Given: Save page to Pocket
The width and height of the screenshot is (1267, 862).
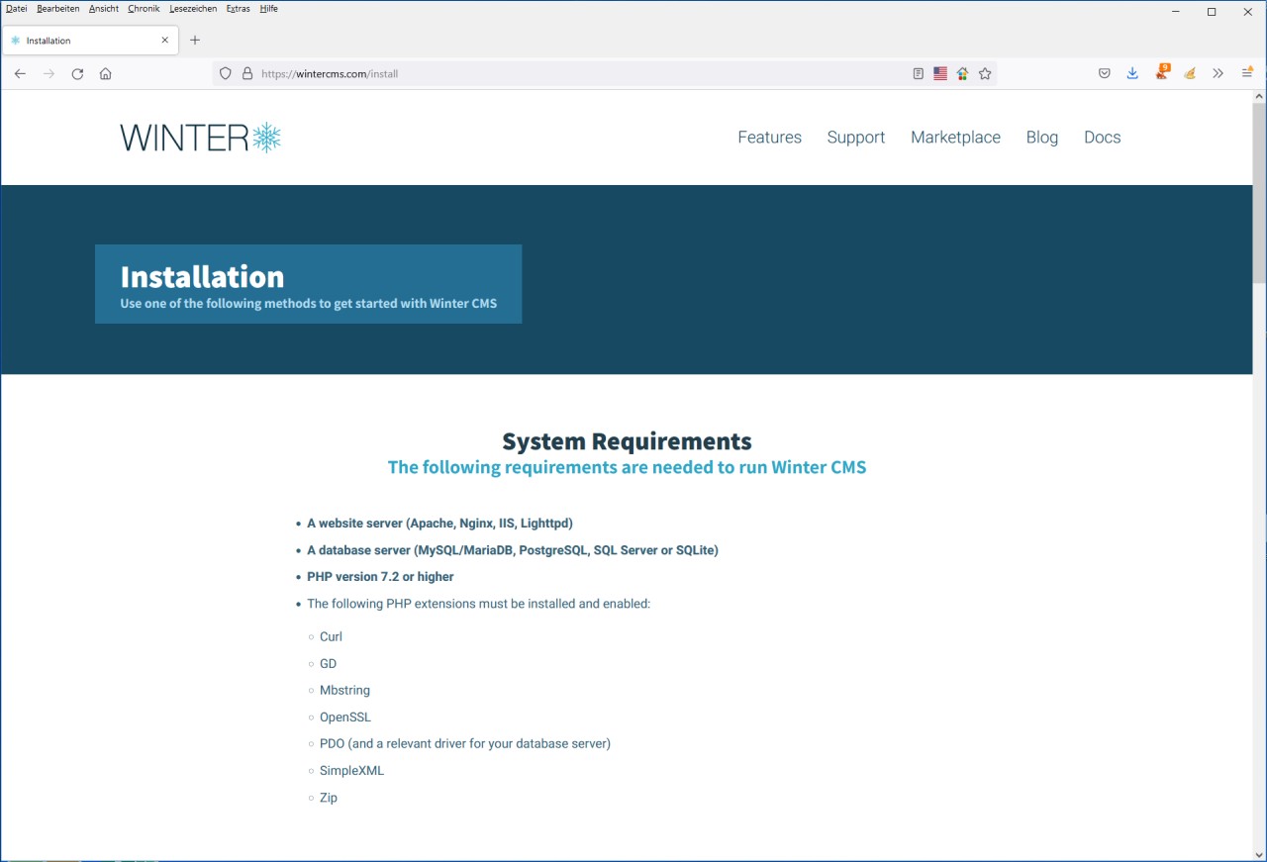Looking at the screenshot, I should pos(1105,73).
